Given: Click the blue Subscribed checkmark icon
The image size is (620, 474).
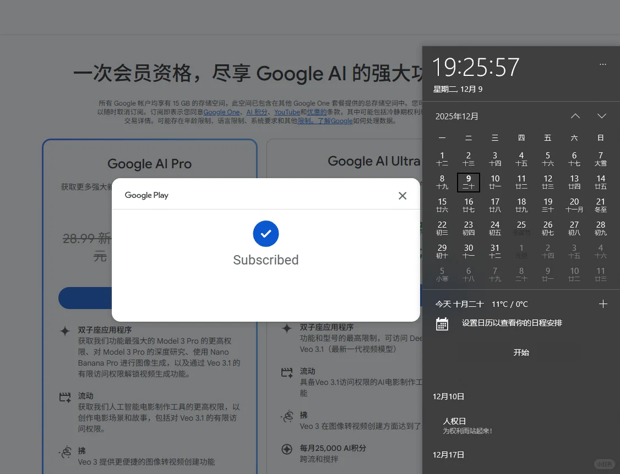Looking at the screenshot, I should tap(266, 234).
